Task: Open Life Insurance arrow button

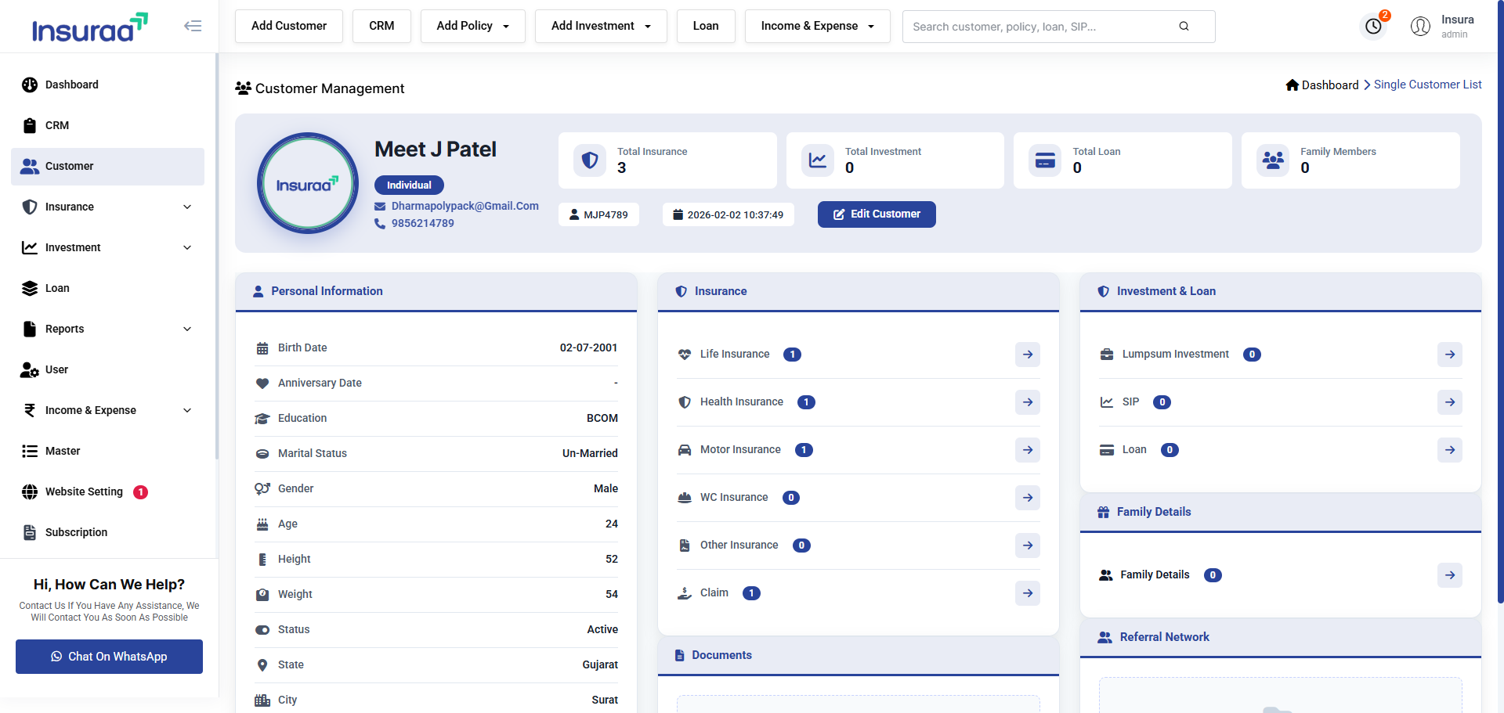Action: click(1028, 355)
